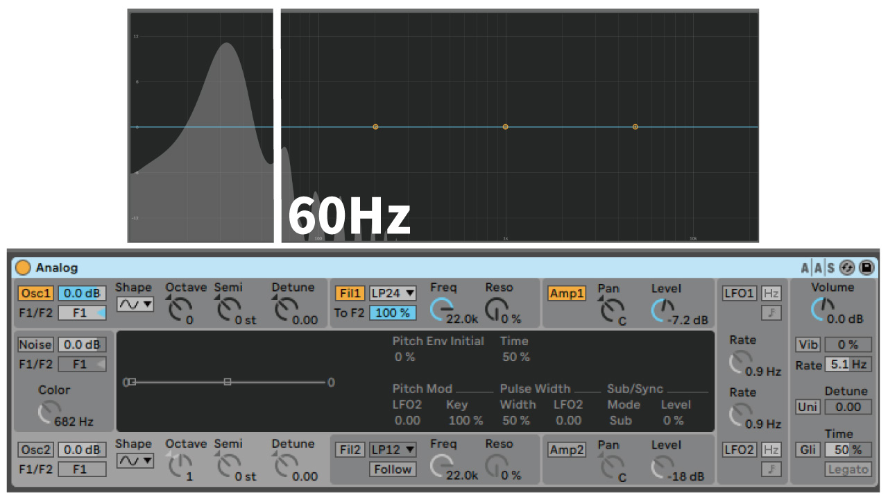The height and width of the screenshot is (500, 888).
Task: Select the Fil2 section
Action: (x=350, y=449)
